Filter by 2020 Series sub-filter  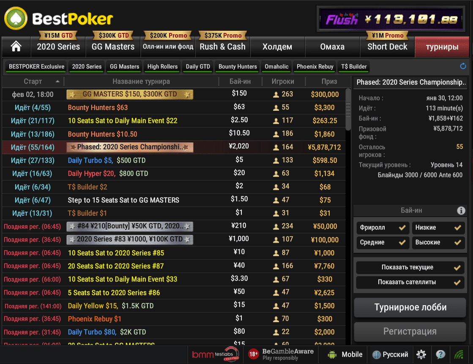87,67
